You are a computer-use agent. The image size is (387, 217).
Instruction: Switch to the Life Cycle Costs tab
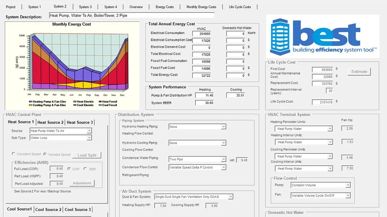pyautogui.click(x=240, y=7)
